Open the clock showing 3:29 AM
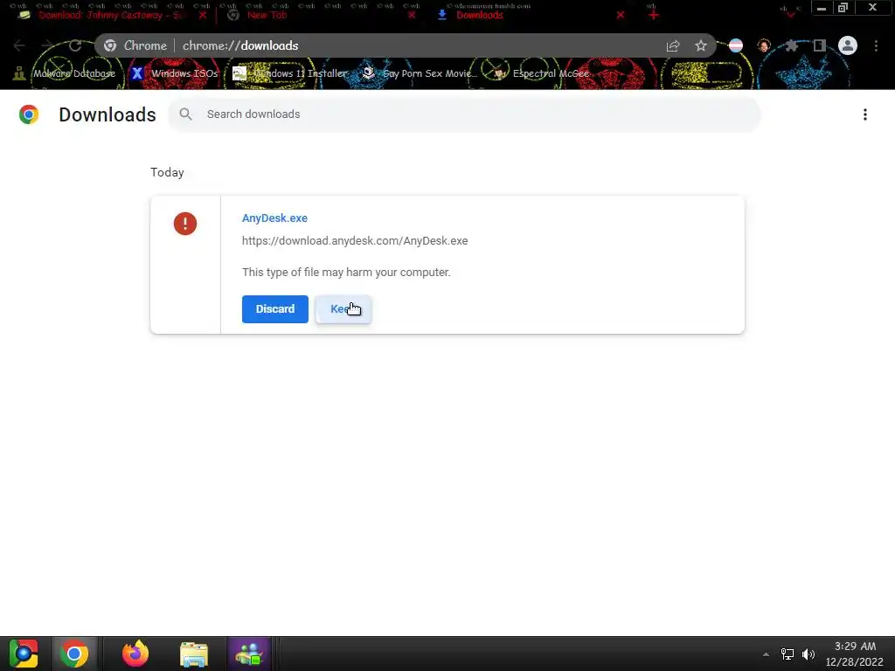The height and width of the screenshot is (671, 895). (855, 654)
